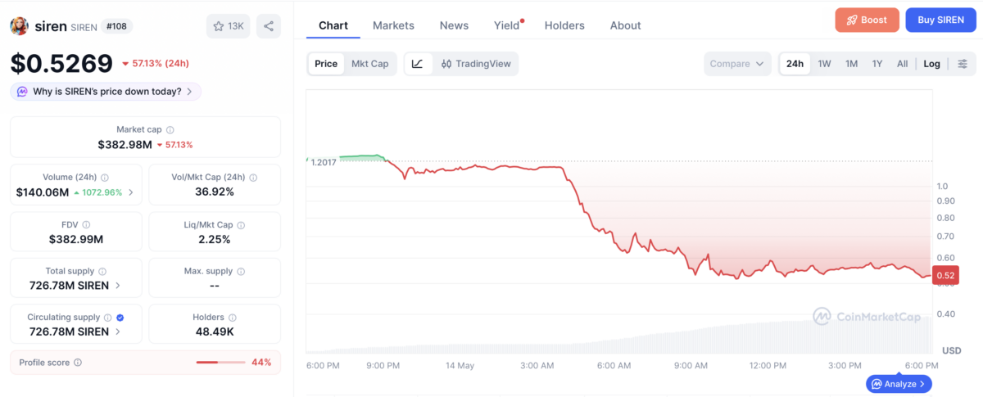
Task: Click the 44% profile score value
Action: (261, 363)
